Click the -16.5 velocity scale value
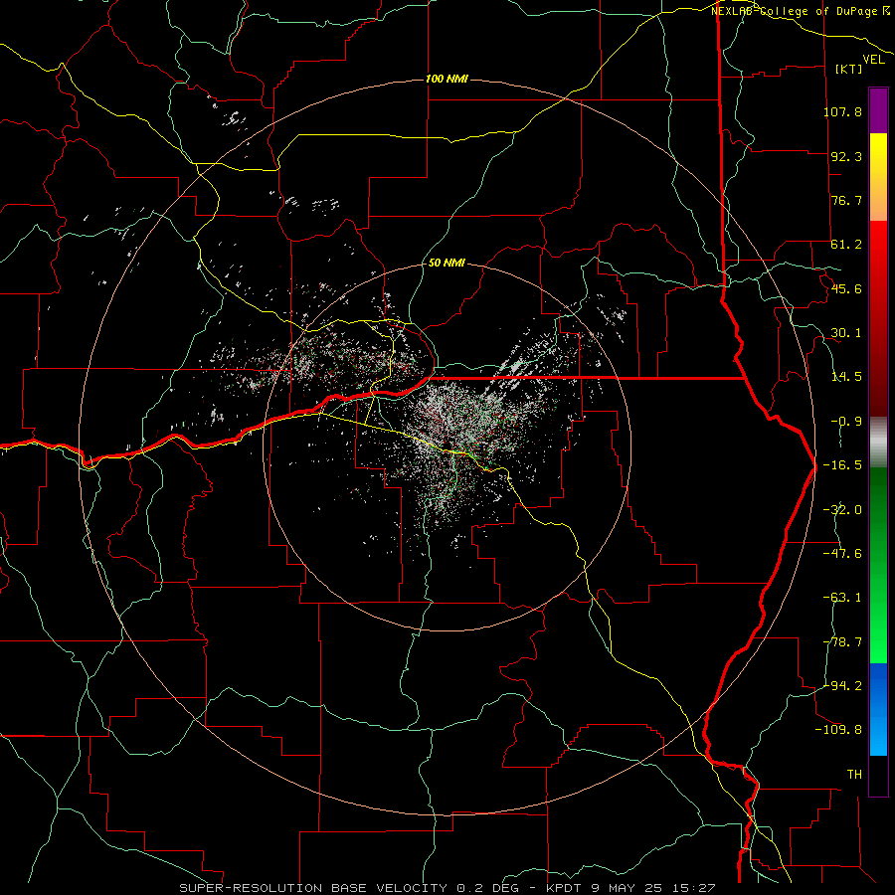The image size is (895, 895). pos(842,465)
